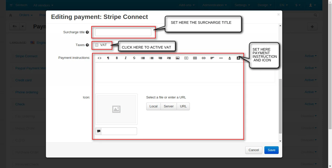Click Simtech store name

pyautogui.click(x=21, y=5)
